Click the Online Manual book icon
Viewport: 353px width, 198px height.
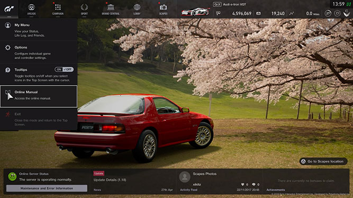pos(7,92)
